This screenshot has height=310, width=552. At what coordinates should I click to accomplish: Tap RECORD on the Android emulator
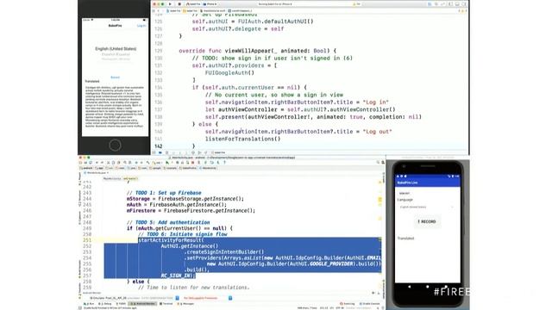click(x=427, y=222)
